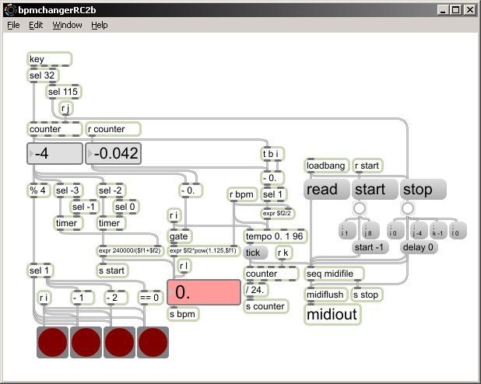
Task: Open the Window menu
Action: coord(67,25)
